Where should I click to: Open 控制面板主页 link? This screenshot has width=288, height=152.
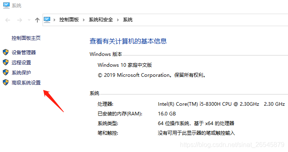point(26,38)
